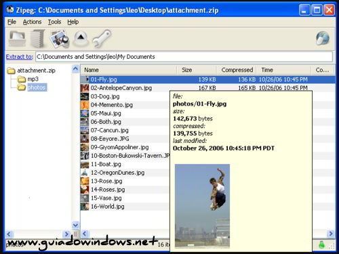The image size is (339, 254).
Task: Click tree pane scroll down arrow
Action: (x=75, y=225)
